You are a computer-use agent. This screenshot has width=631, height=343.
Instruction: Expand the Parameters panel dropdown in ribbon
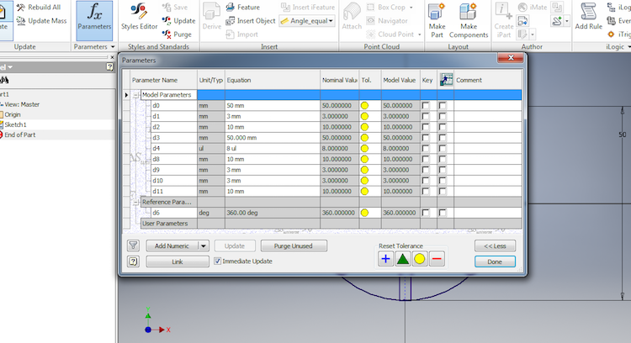pos(113,46)
